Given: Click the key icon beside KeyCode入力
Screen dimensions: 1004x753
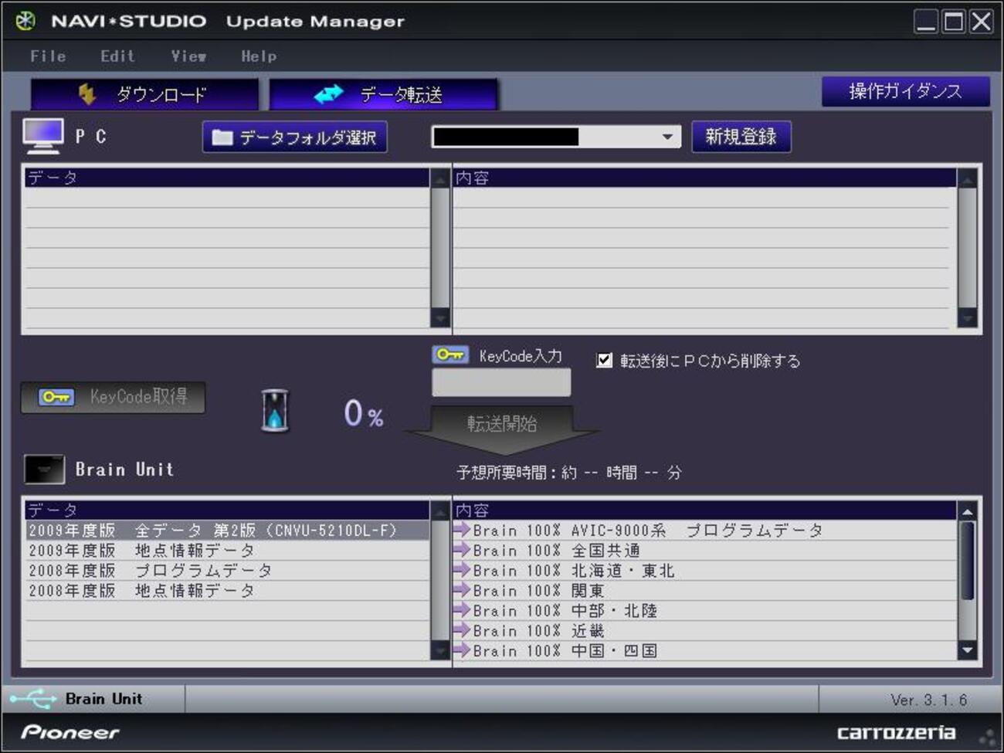Looking at the screenshot, I should 450,354.
